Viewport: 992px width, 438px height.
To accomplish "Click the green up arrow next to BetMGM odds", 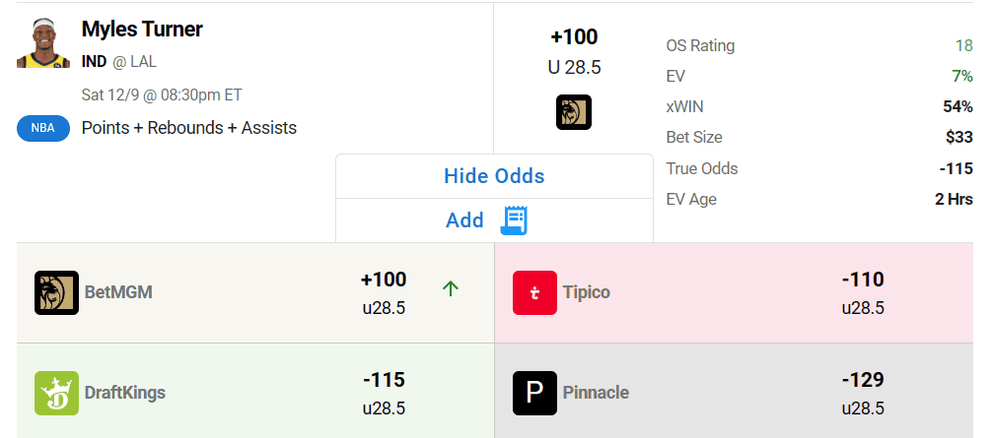I will (x=451, y=288).
